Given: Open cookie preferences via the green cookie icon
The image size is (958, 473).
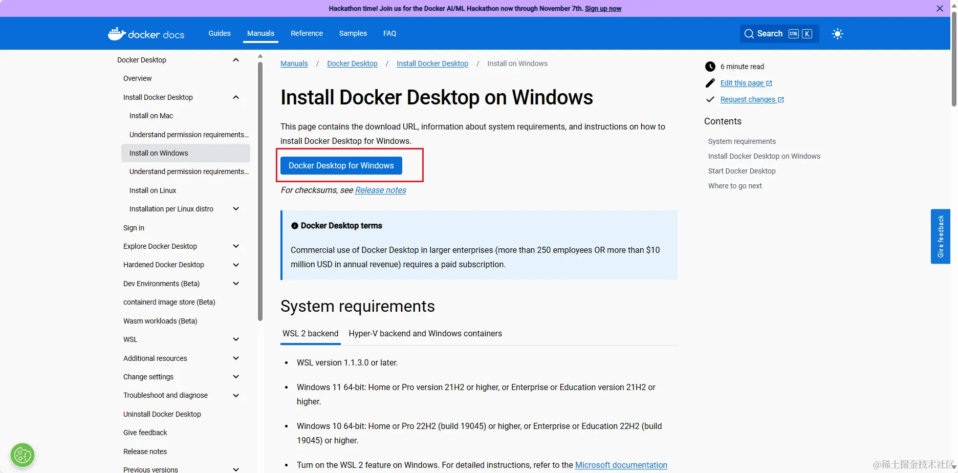Looking at the screenshot, I should pyautogui.click(x=22, y=455).
